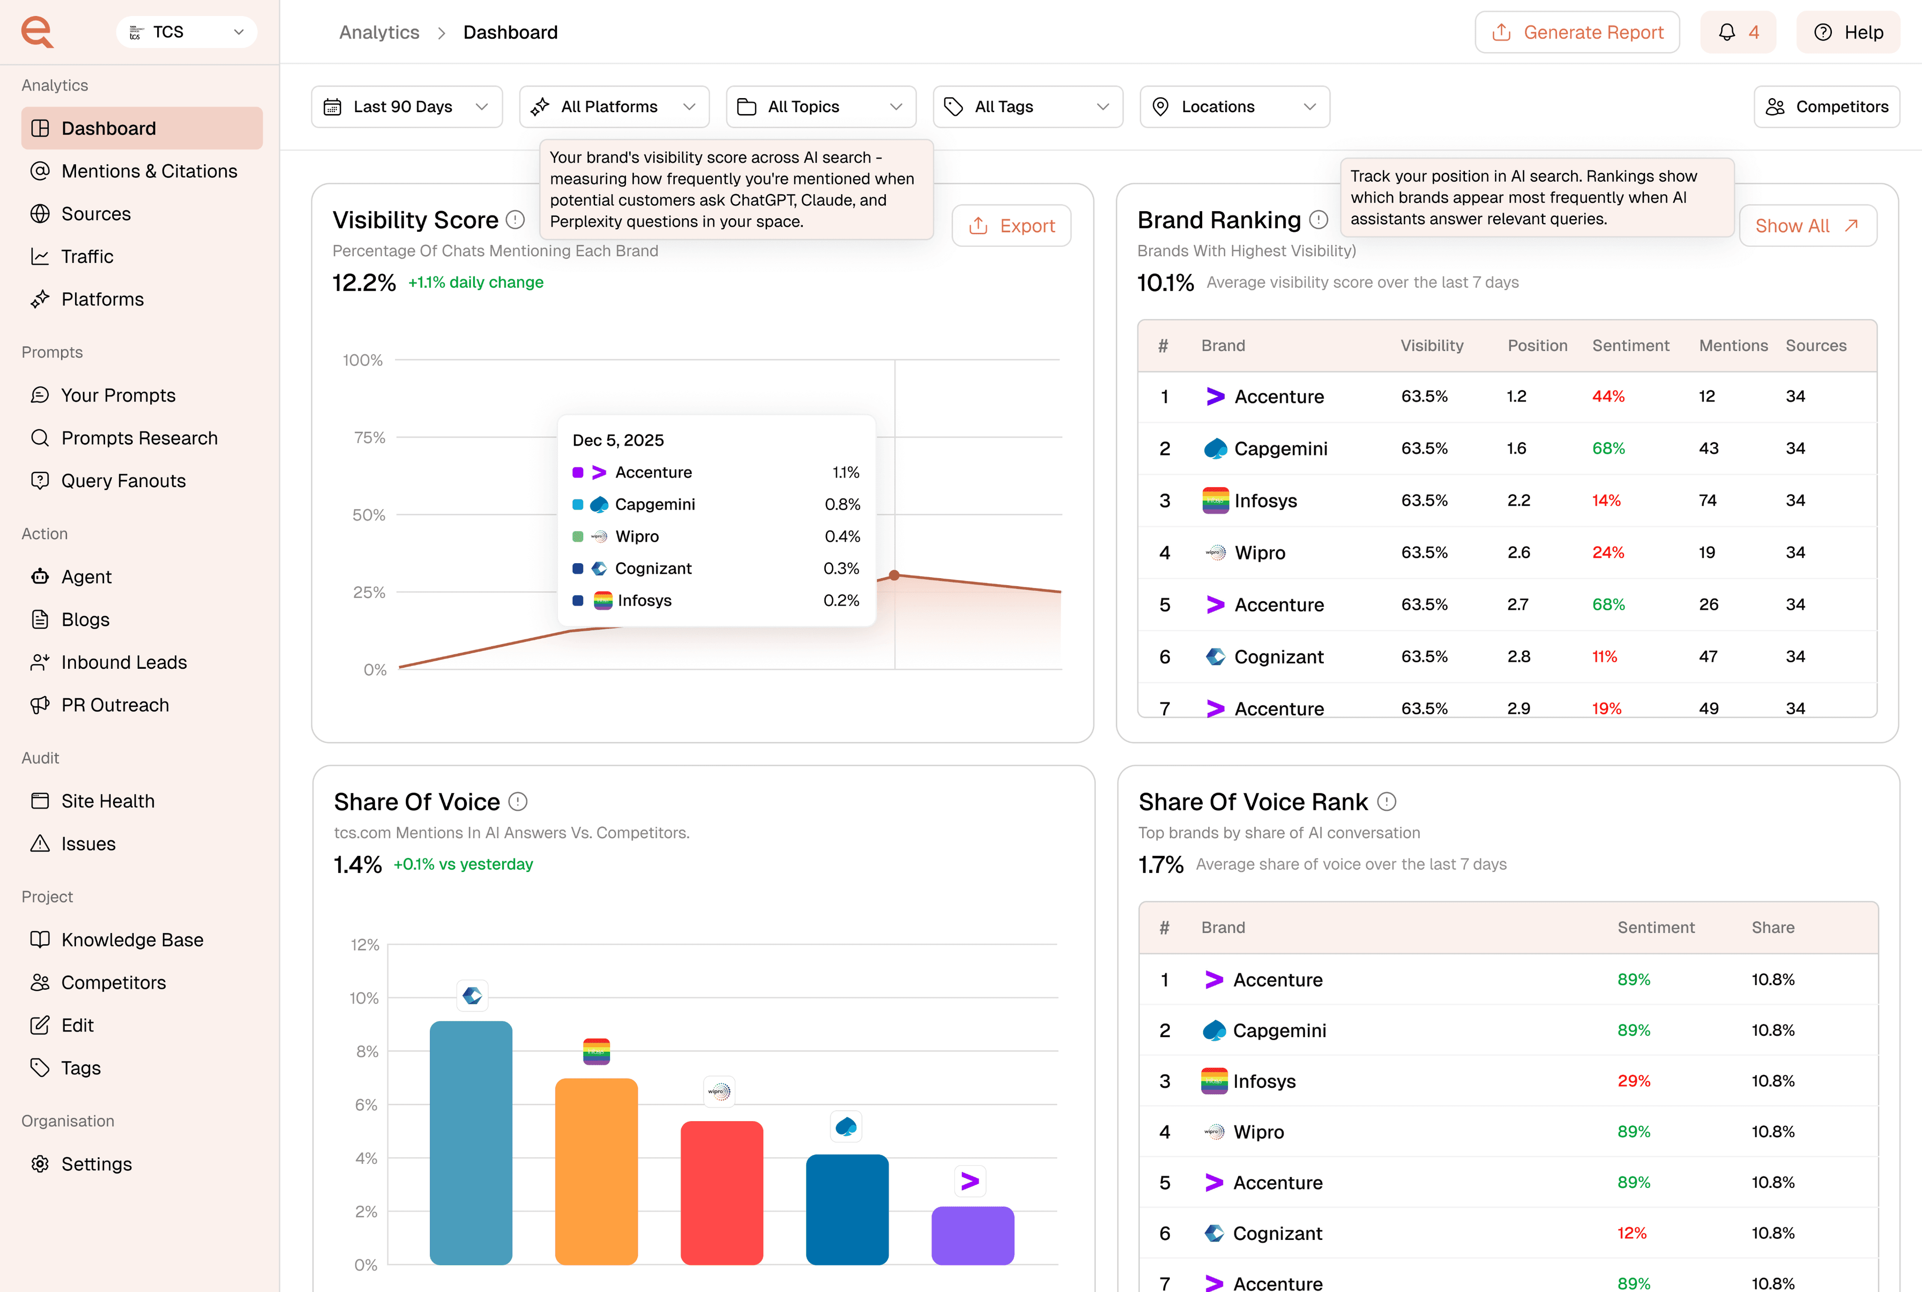1922x1292 pixels.
Task: Click the logo in the top-left corner
Action: pos(38,32)
